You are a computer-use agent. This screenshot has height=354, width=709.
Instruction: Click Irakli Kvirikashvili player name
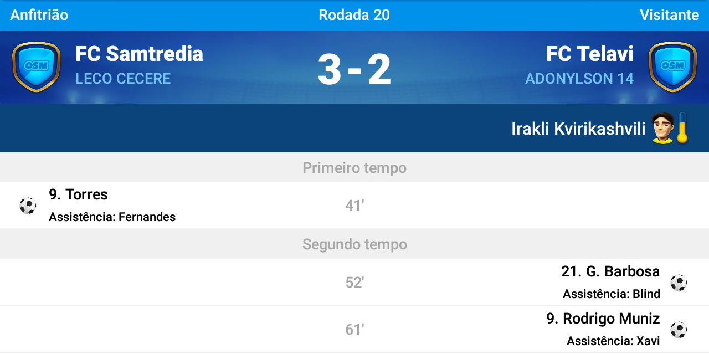[x=578, y=129]
